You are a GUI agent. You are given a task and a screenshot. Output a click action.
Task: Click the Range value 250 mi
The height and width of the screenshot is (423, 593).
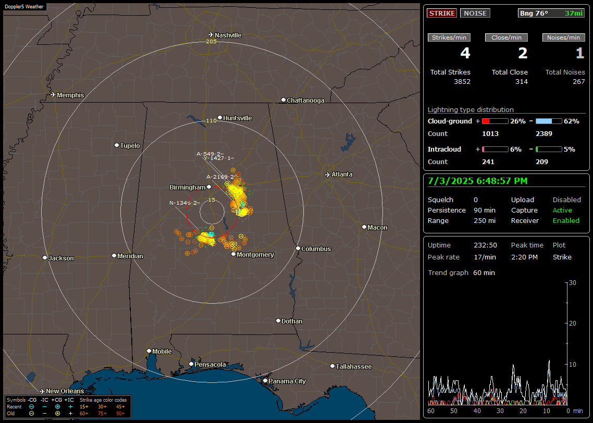coord(485,221)
